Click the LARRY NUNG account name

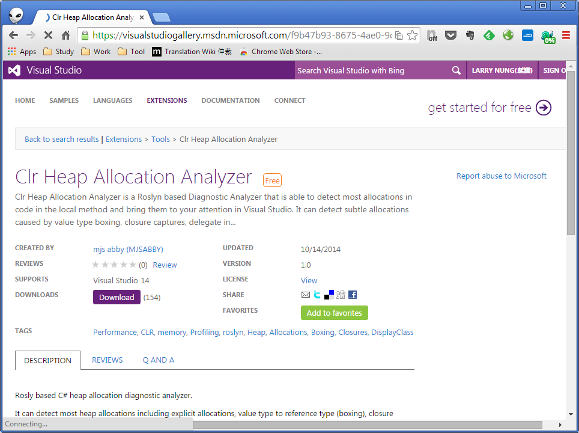(x=502, y=70)
